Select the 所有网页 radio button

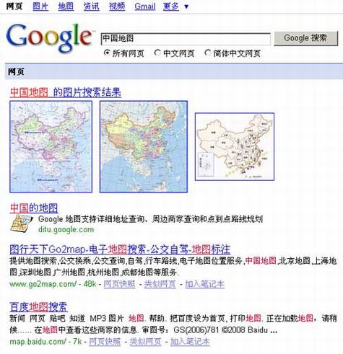107,53
